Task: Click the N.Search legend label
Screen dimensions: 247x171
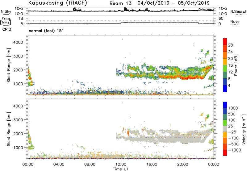Action: 238,11
